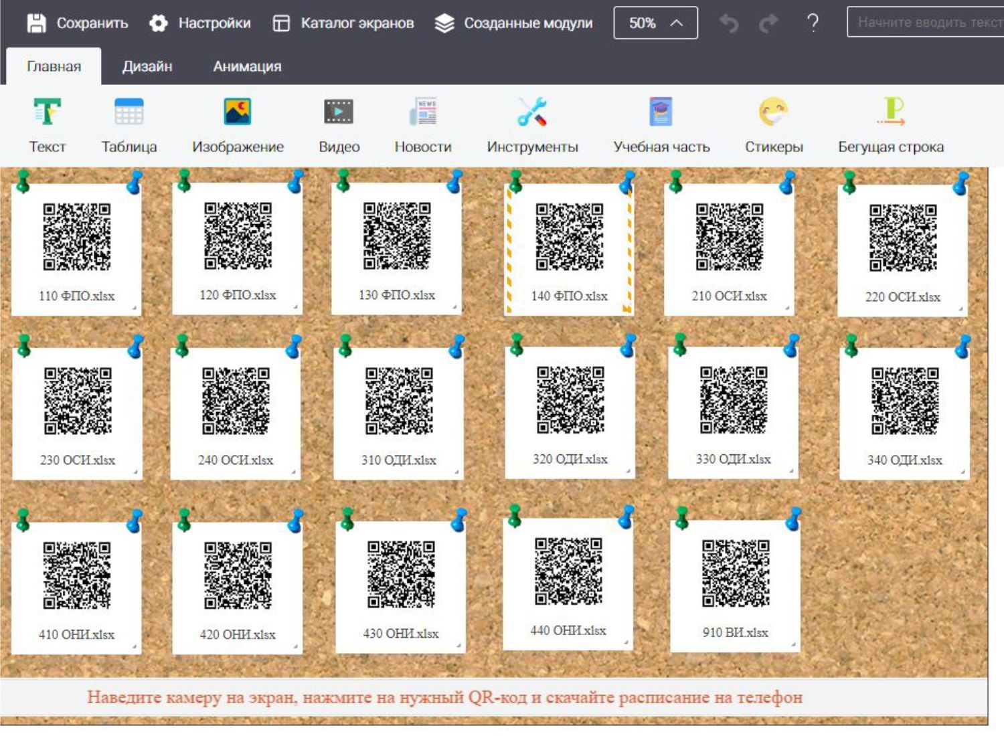Open the Stickers emoji icon
The image size is (1004, 736).
774,112
